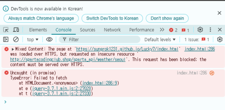This screenshot has height=110, width=225.
Task: Switch to the Performance tab
Action: coord(142,30)
